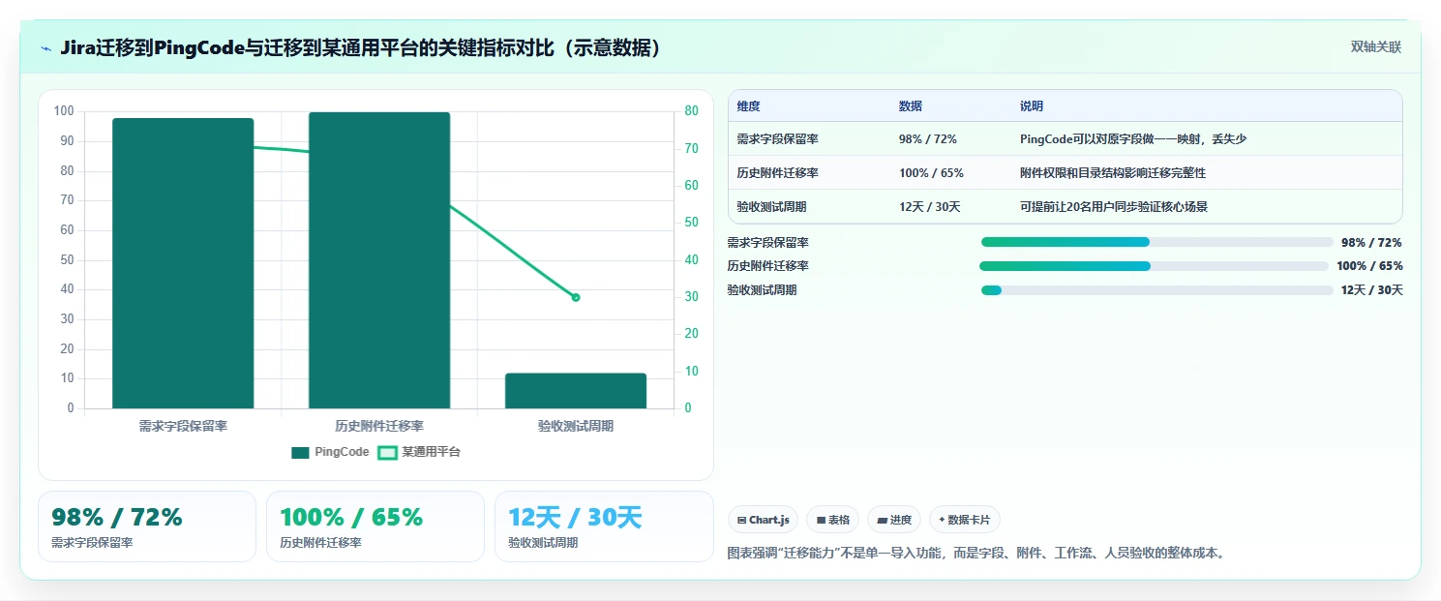
Task: Select the 进度 tag
Action: tap(894, 520)
